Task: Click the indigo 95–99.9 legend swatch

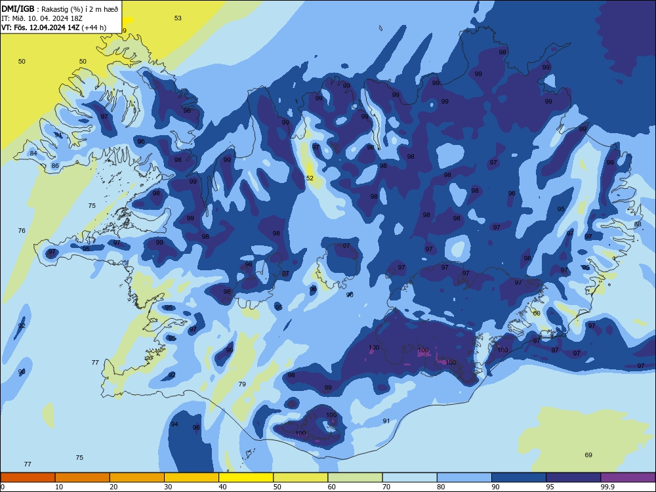Action: [573, 478]
